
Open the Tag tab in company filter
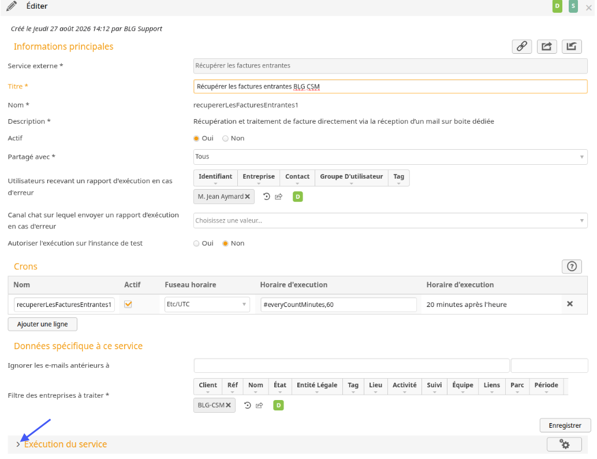[353, 386]
